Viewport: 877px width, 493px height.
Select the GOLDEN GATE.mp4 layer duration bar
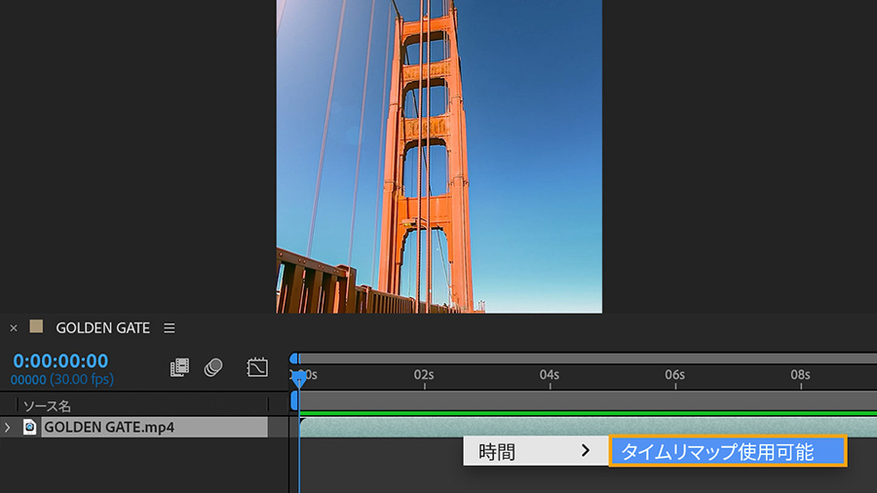[588, 427]
